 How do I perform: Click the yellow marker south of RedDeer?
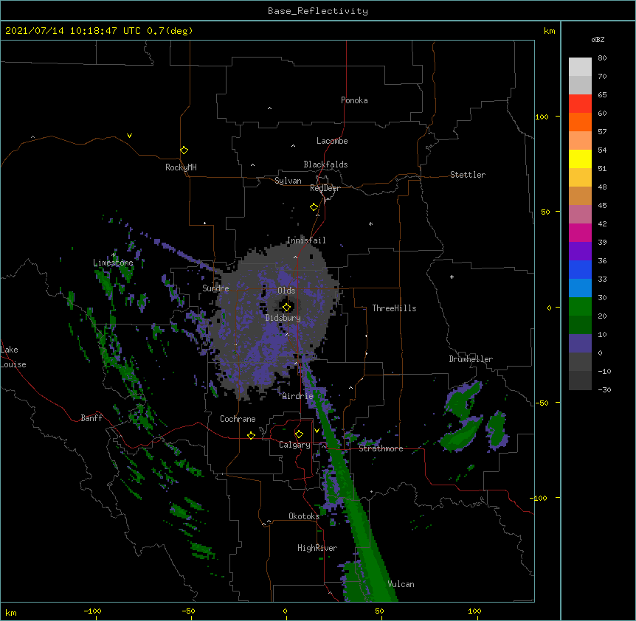click(x=314, y=207)
